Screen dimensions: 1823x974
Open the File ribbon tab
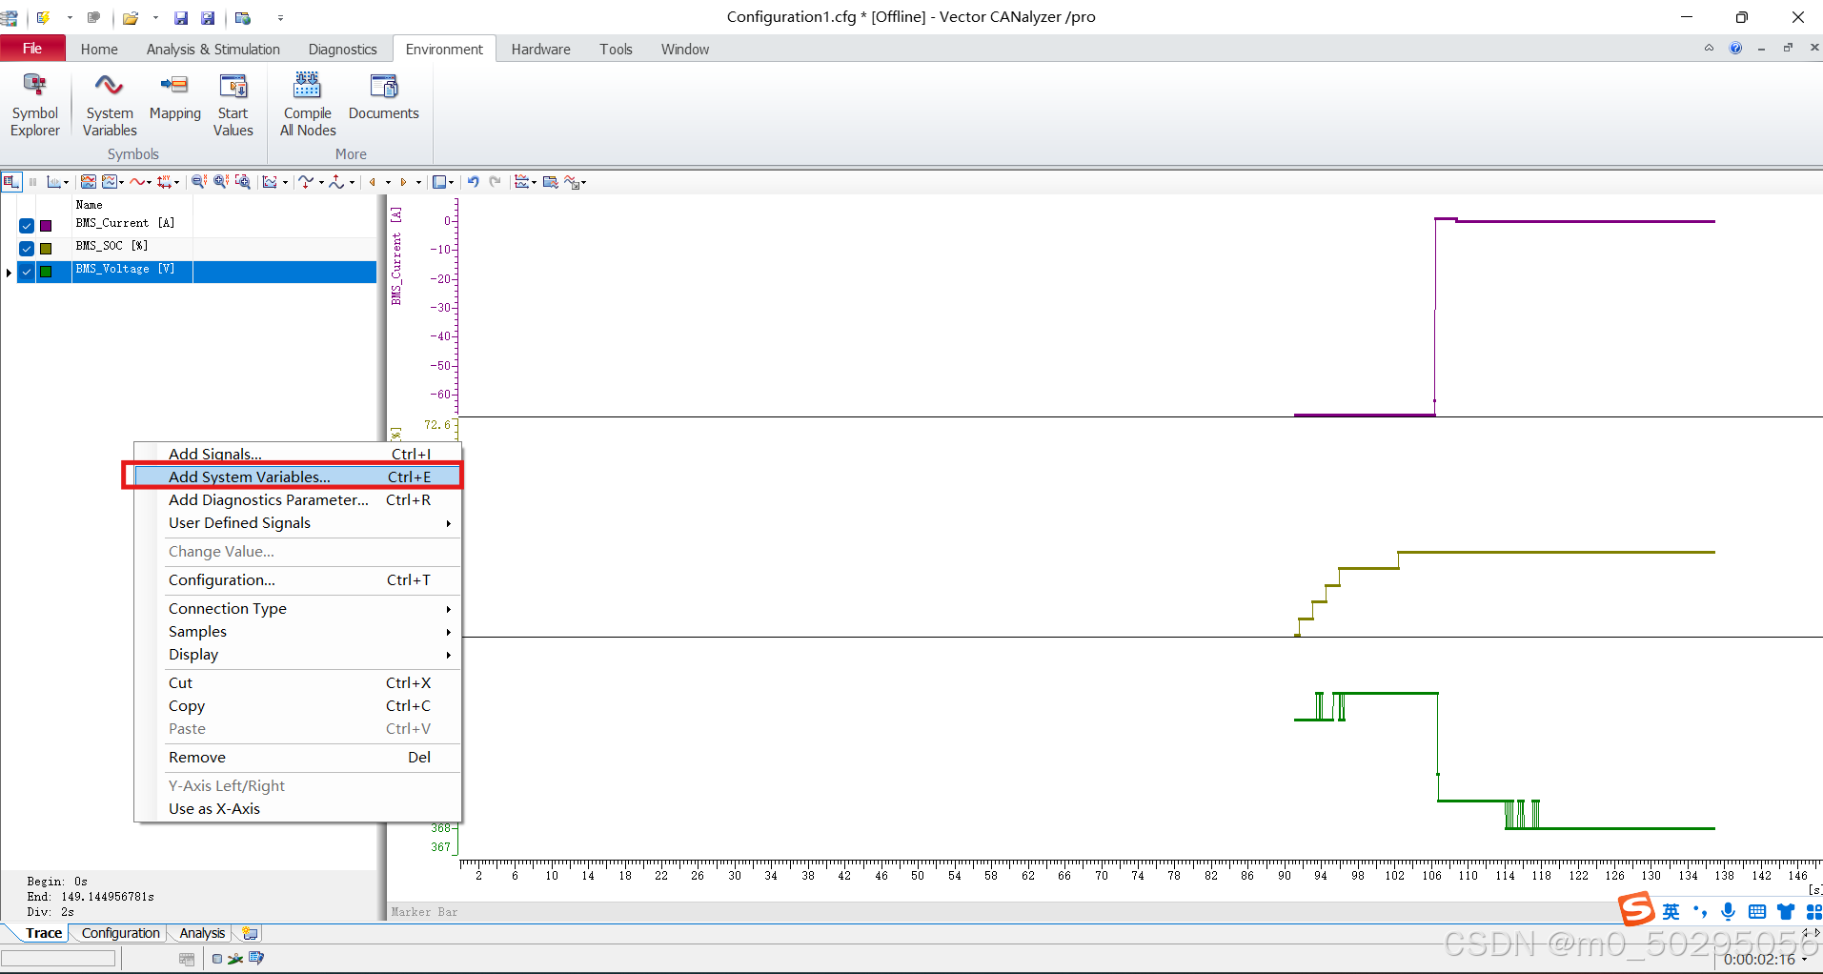click(32, 49)
